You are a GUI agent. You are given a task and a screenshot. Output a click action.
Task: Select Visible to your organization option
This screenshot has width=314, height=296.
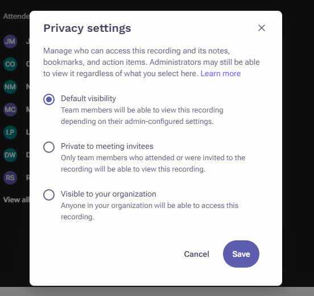(49, 195)
